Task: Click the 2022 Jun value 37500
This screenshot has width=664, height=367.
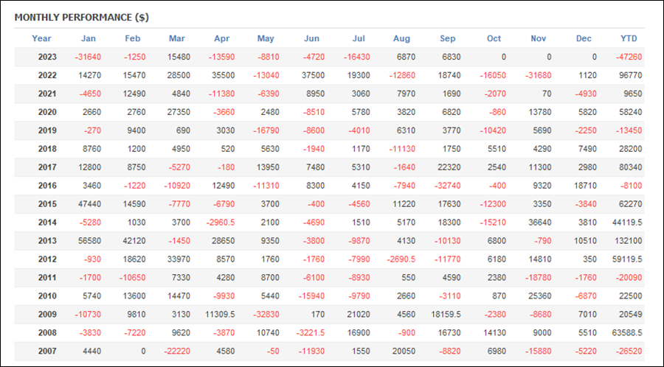Action: click(x=314, y=76)
